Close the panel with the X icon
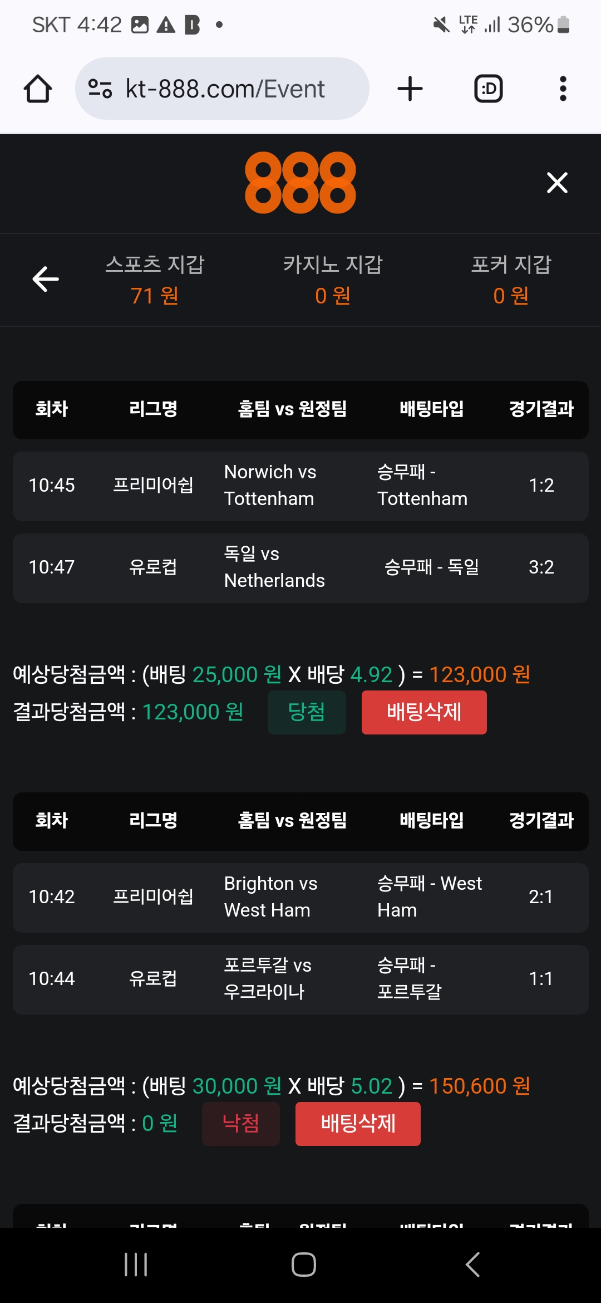 (x=557, y=183)
